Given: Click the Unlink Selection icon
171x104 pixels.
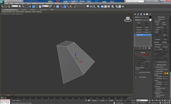Looking at the screenshot, I should [6, 6].
